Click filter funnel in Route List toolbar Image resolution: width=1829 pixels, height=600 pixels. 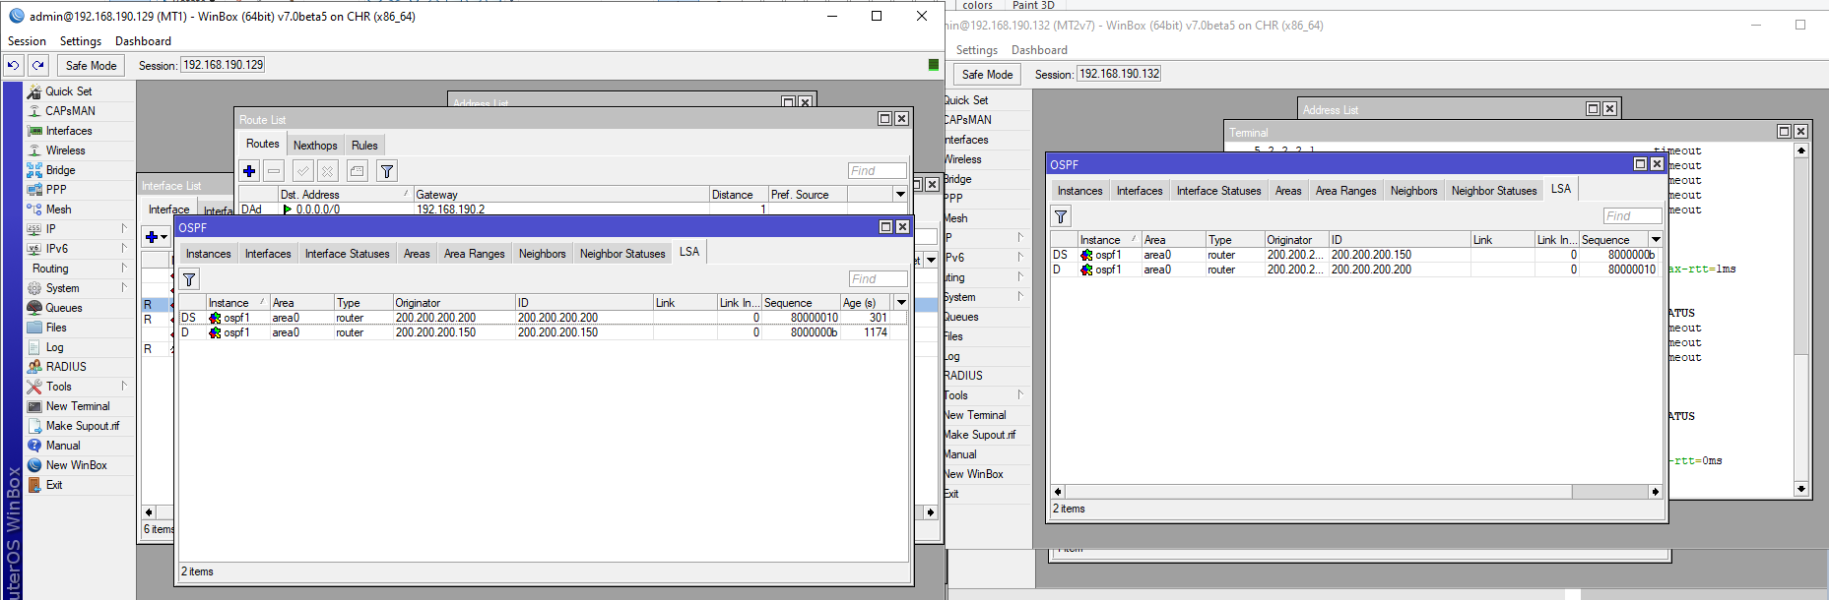[387, 171]
